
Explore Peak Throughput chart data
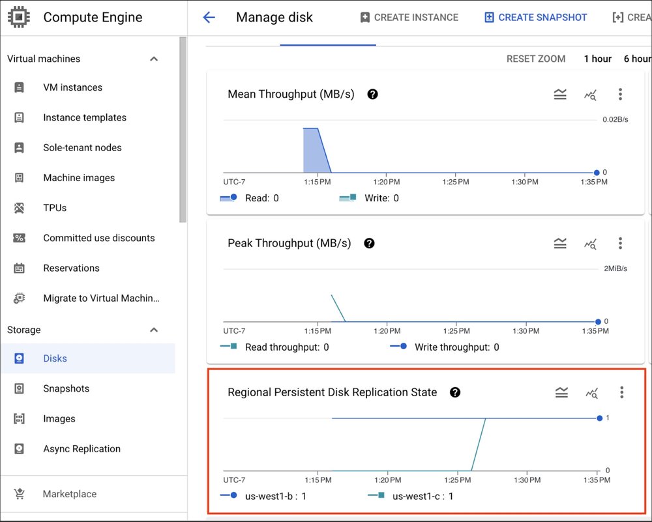(590, 244)
